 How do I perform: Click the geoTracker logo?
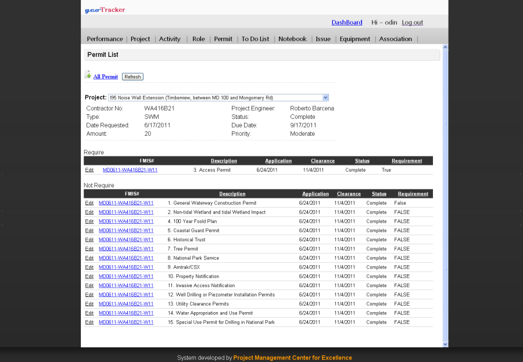tap(105, 10)
